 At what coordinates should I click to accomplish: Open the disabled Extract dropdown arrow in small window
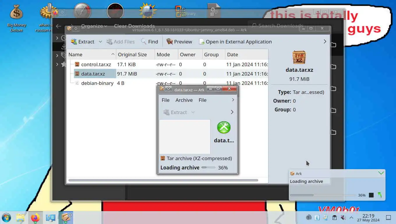(x=193, y=112)
